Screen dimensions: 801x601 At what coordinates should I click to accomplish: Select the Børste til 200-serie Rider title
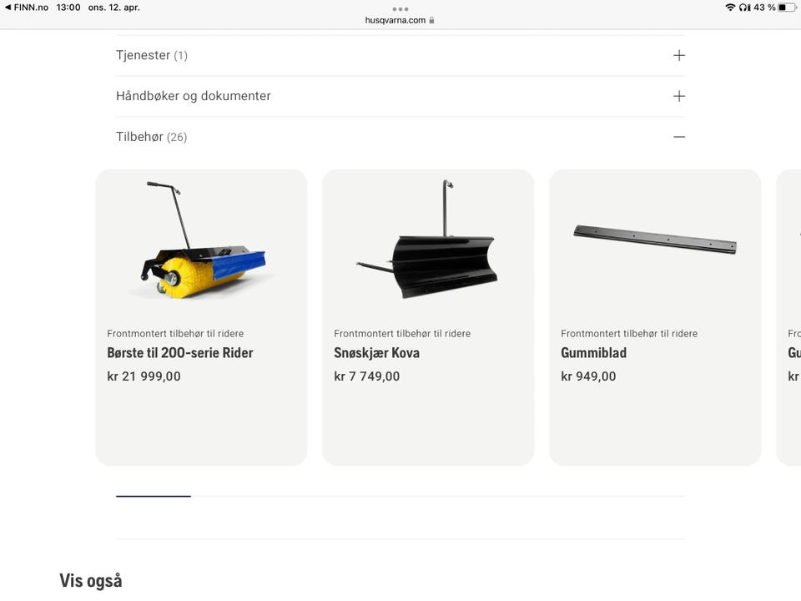[x=180, y=353]
